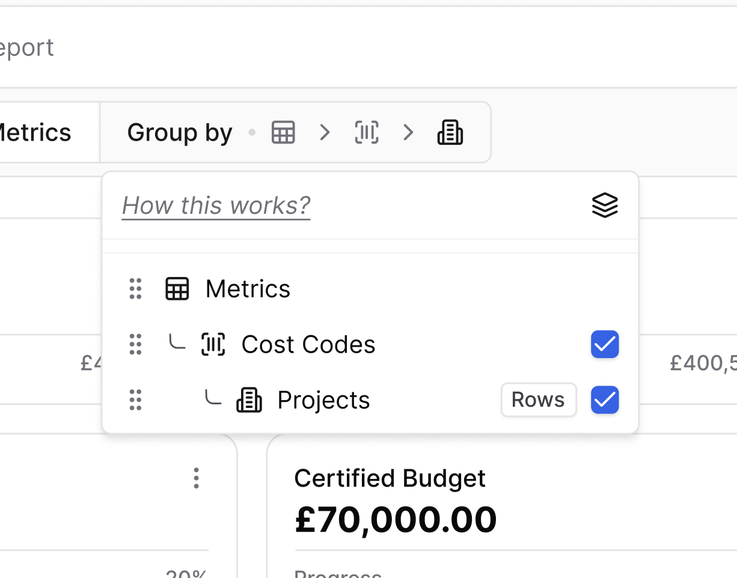737x578 pixels.
Task: Click the barcode icon in Group by bar
Action: 367,132
